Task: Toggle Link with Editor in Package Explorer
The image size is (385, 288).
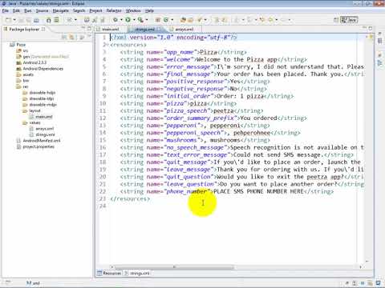Action: tap(71, 37)
